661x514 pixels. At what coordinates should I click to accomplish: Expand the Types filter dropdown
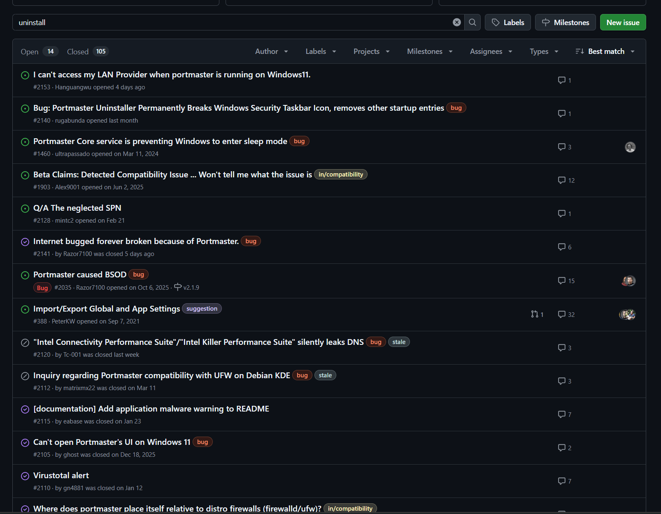(544, 51)
